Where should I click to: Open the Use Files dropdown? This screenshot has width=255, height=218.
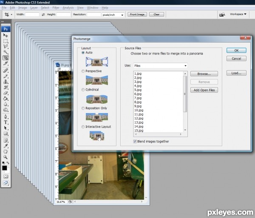click(160, 66)
